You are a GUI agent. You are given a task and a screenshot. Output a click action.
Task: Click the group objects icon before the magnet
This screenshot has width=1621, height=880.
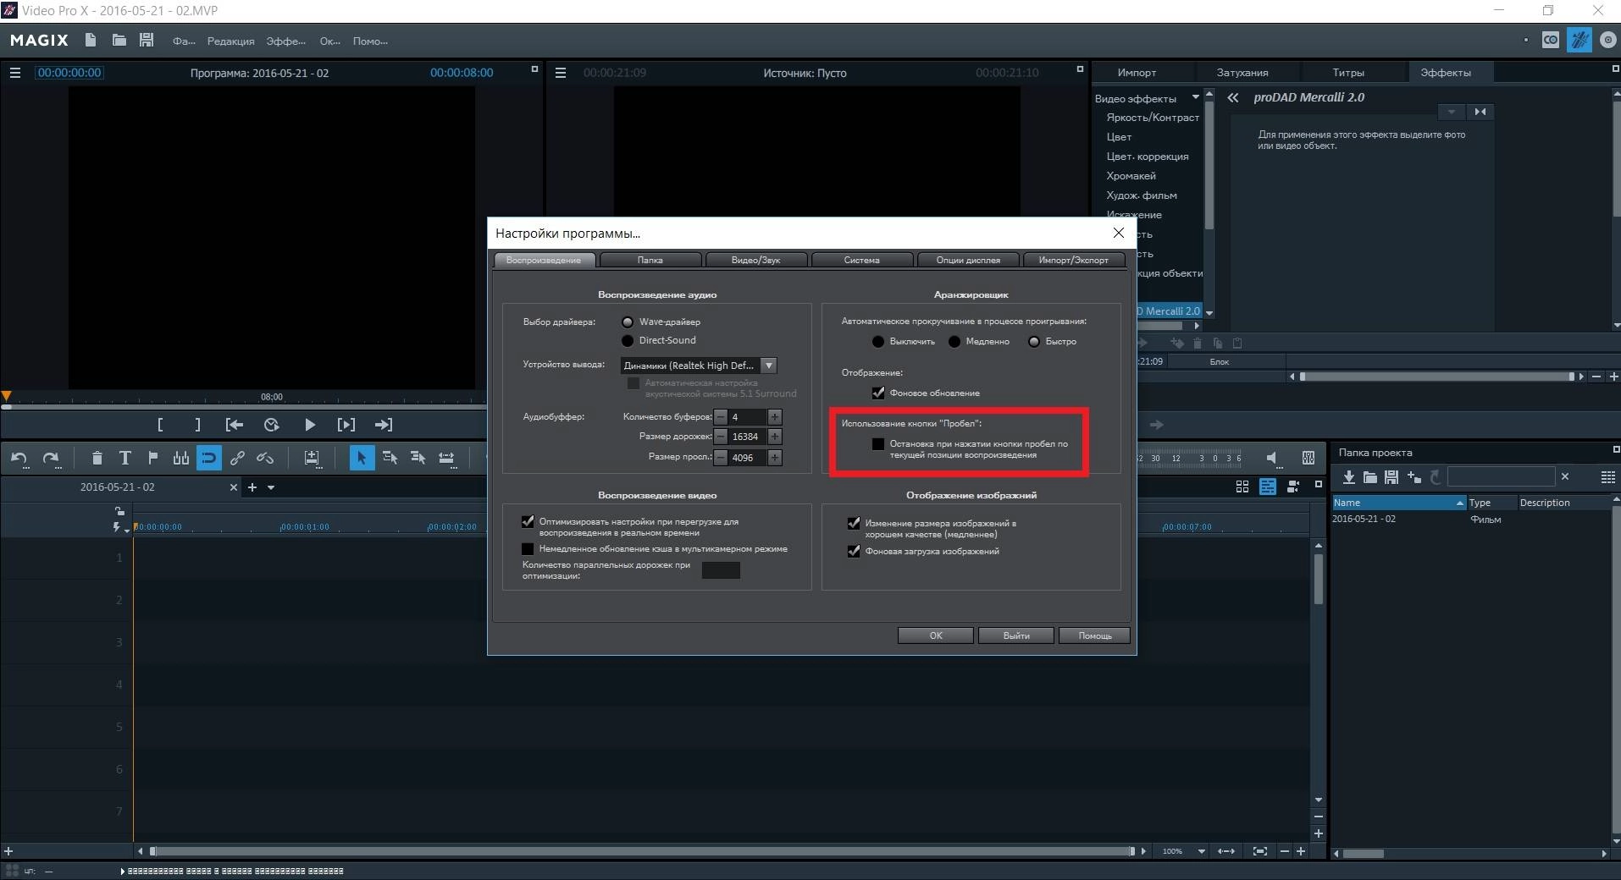coord(180,459)
